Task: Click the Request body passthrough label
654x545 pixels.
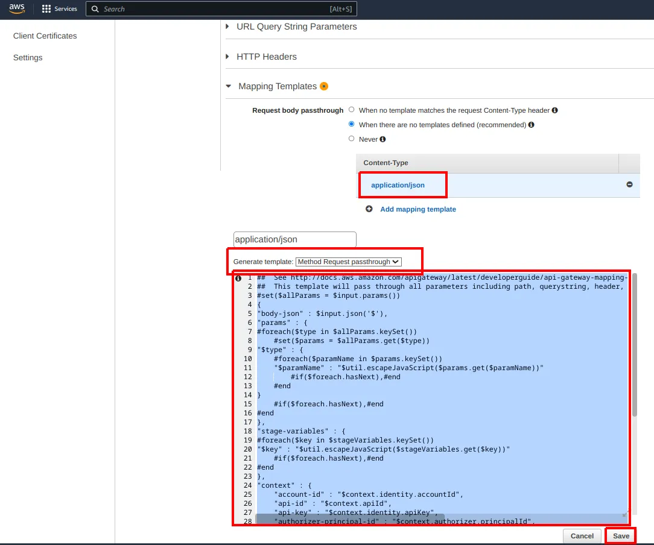Action: click(298, 110)
